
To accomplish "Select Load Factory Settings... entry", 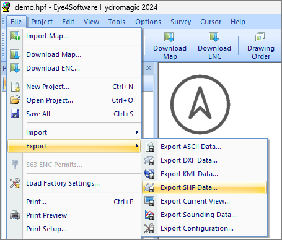I will click(x=74, y=183).
